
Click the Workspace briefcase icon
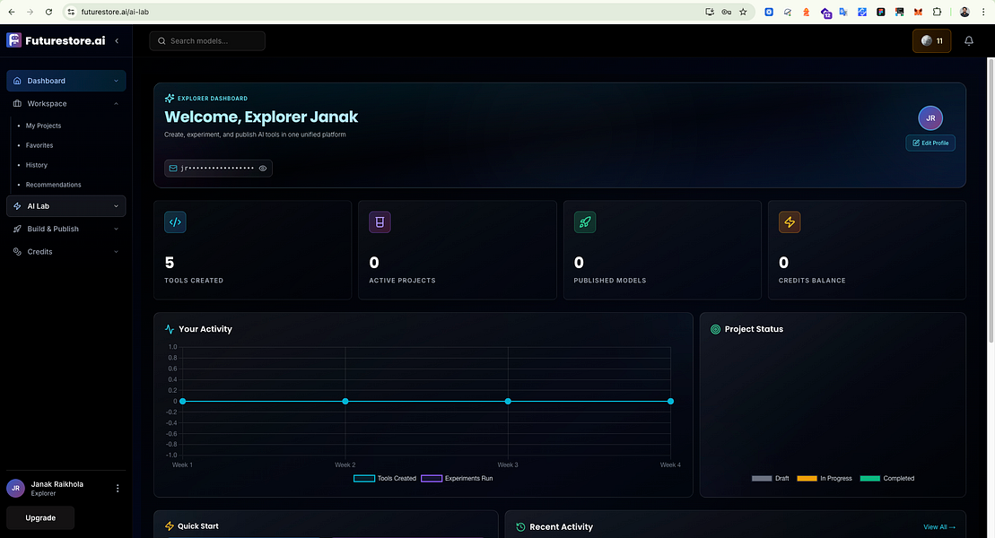tap(17, 103)
